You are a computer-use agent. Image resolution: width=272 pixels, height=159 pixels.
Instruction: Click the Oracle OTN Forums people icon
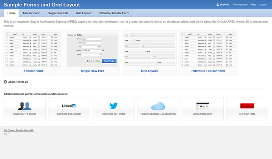click(25, 106)
